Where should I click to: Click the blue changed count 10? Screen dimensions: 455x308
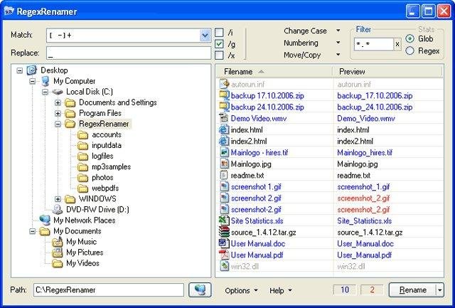click(345, 290)
